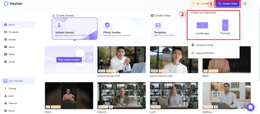
Task: Click the Create Video button
Action: [x=227, y=4]
